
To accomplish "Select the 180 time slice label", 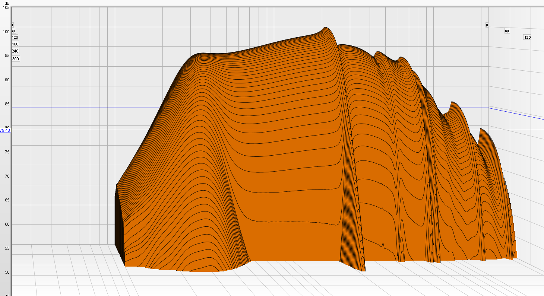I will [x=15, y=44].
